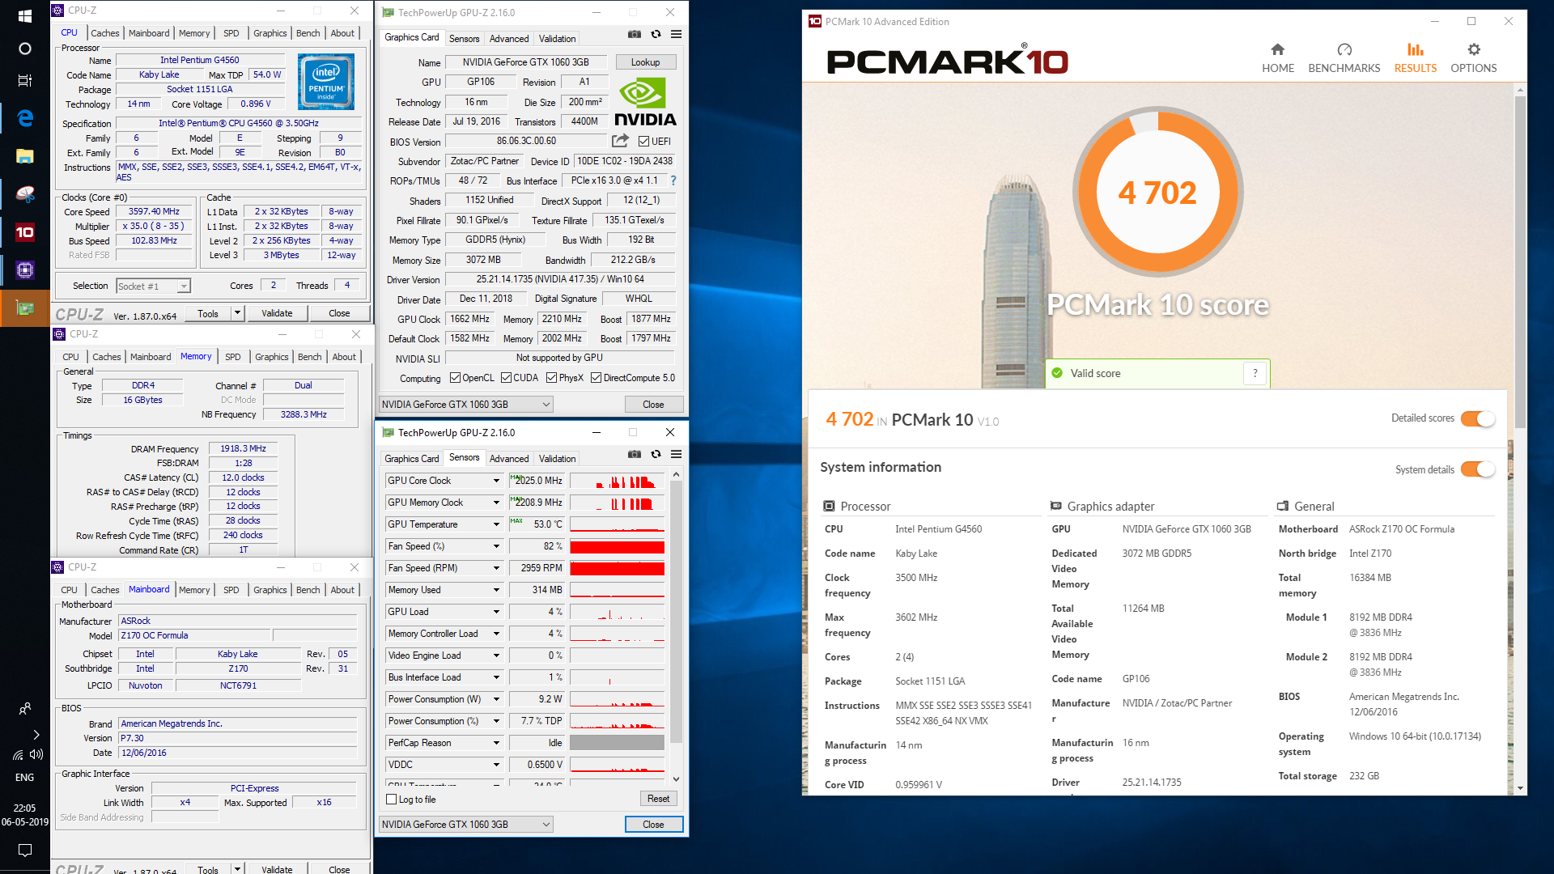Click Close in top GPU-Z window
Screen dimensions: 1554x874
[x=653, y=405]
